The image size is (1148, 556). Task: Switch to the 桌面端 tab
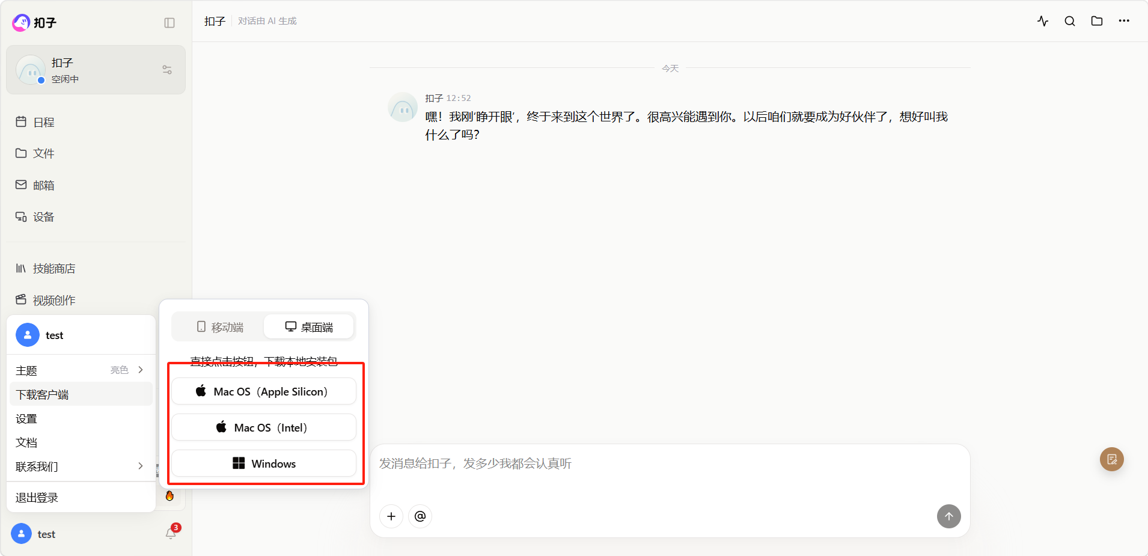[x=309, y=327]
